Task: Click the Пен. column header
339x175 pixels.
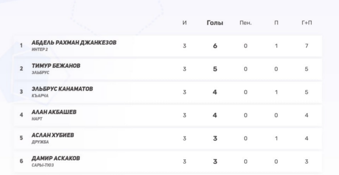Action: pyautogui.click(x=245, y=23)
